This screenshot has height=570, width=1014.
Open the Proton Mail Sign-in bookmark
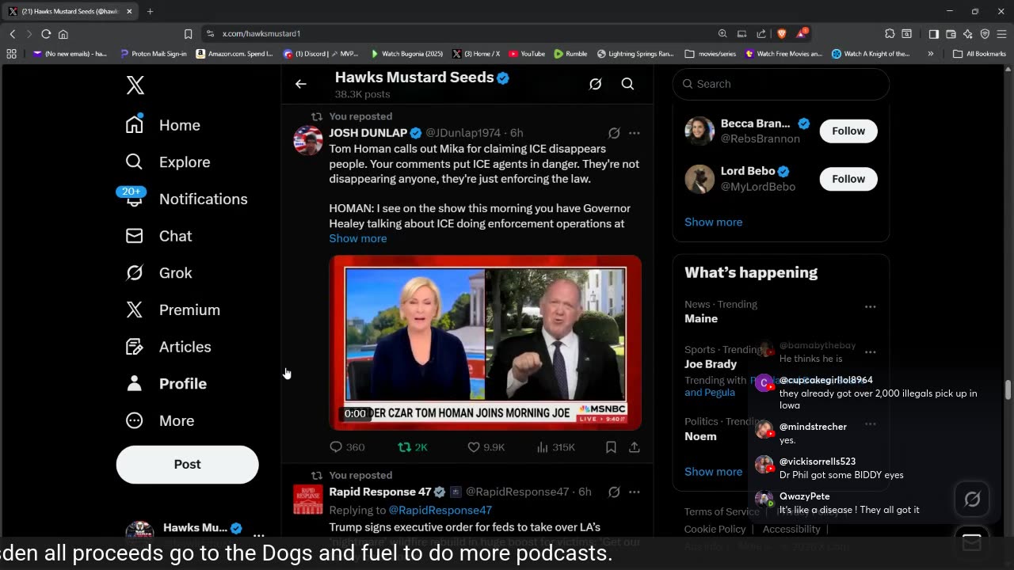point(154,54)
